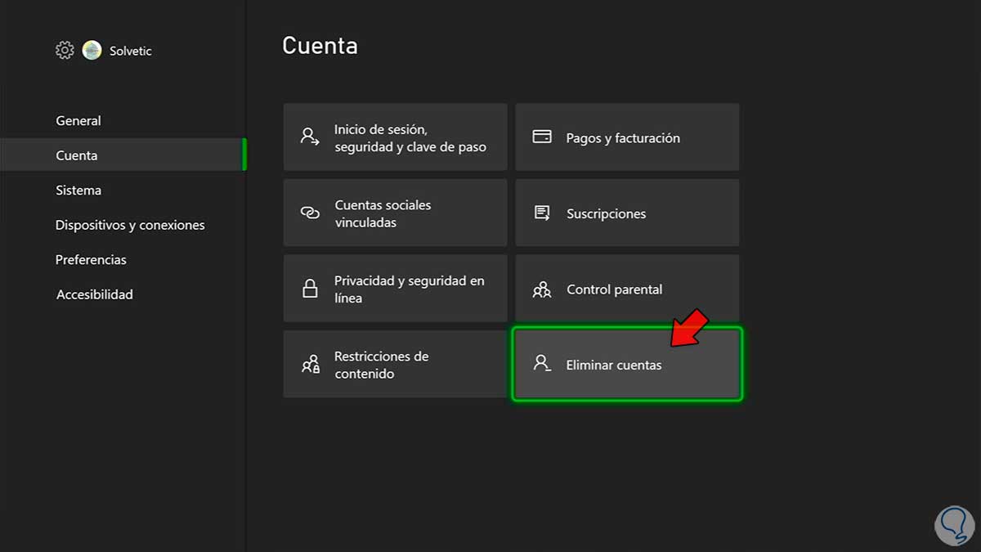Click the remove accounts person icon
Screen dimensions: 981x552
tap(541, 363)
